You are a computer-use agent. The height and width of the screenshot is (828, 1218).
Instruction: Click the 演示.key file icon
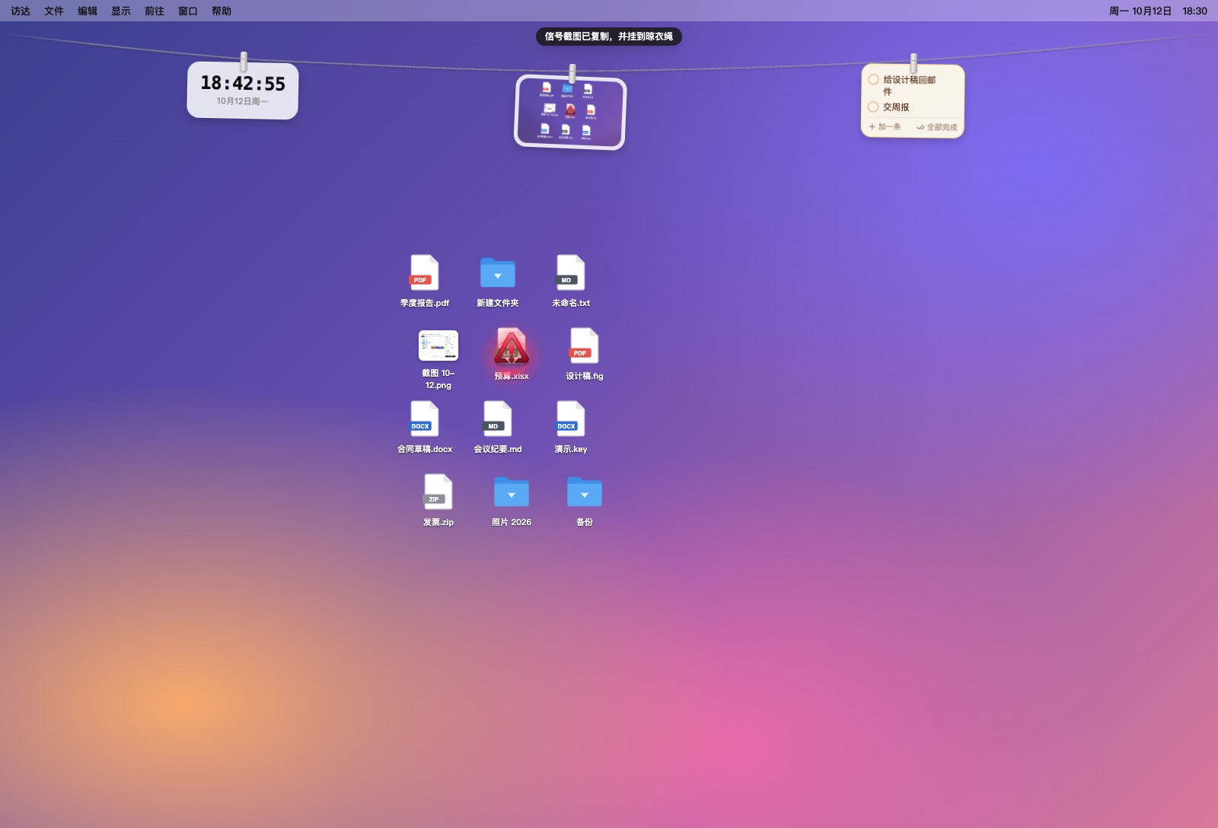(571, 419)
